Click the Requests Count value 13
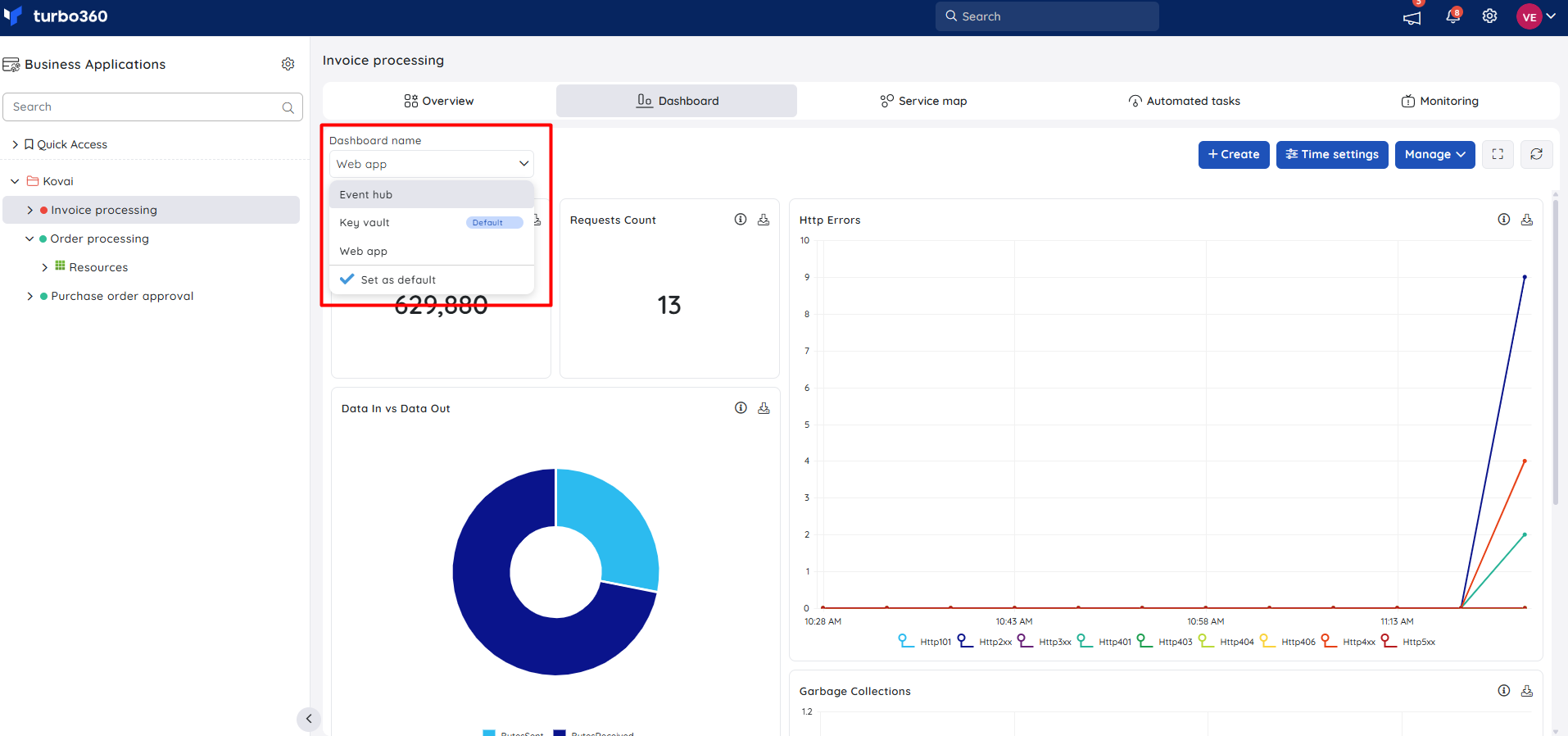 [x=669, y=305]
